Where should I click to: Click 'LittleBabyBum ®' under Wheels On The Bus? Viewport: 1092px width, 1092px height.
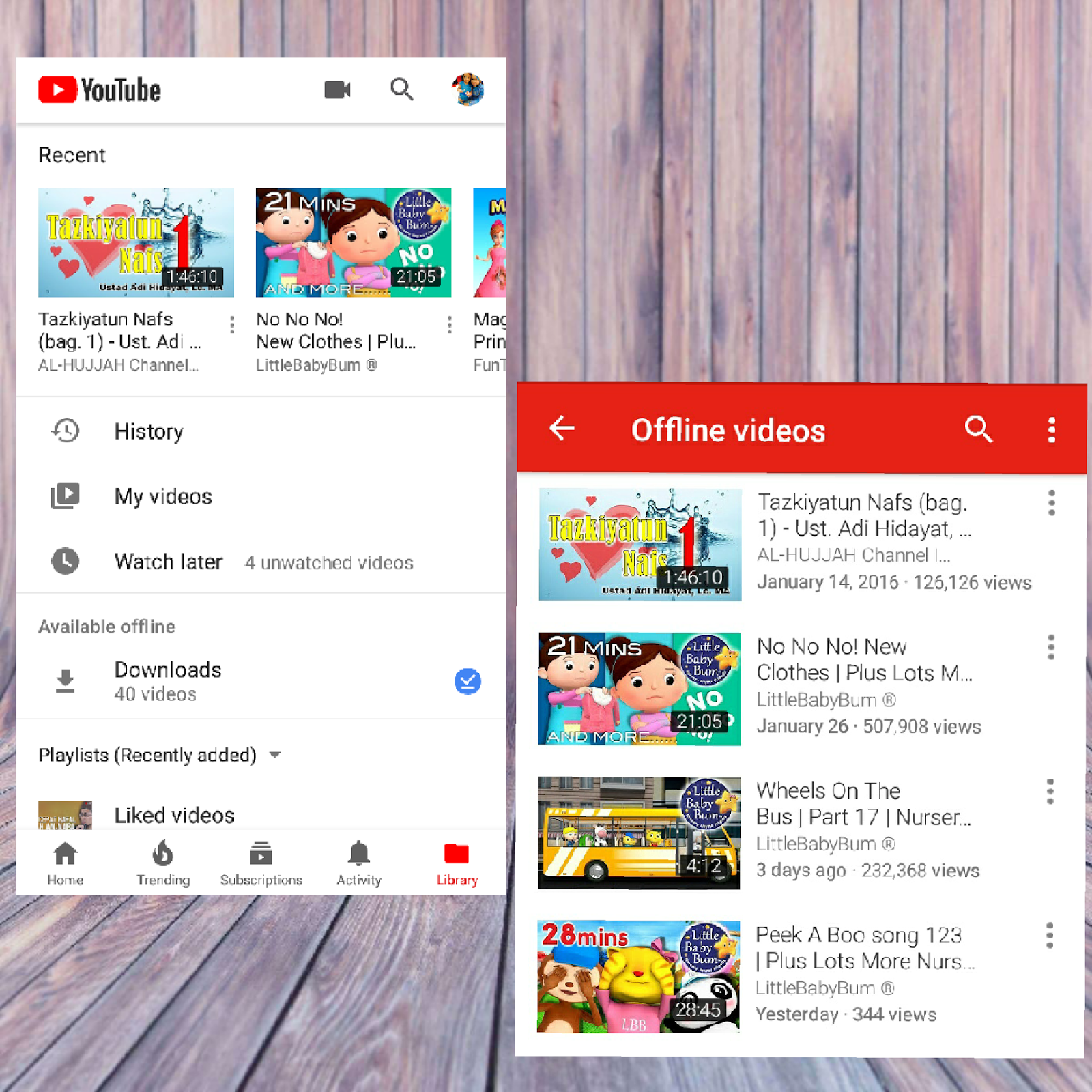(x=826, y=844)
